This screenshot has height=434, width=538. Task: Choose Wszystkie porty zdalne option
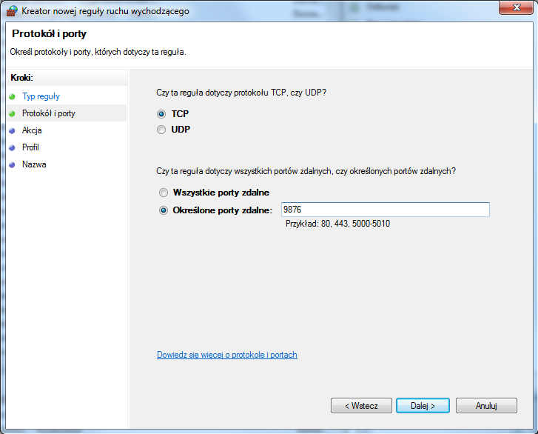pos(164,193)
